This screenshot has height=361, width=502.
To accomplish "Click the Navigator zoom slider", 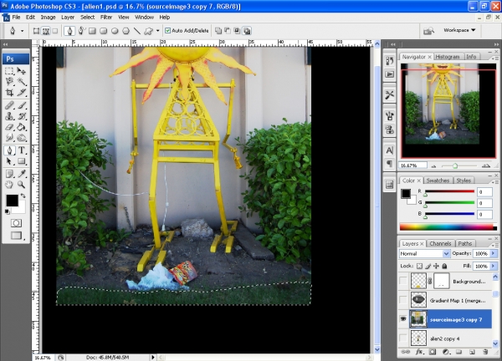I will click(455, 165).
